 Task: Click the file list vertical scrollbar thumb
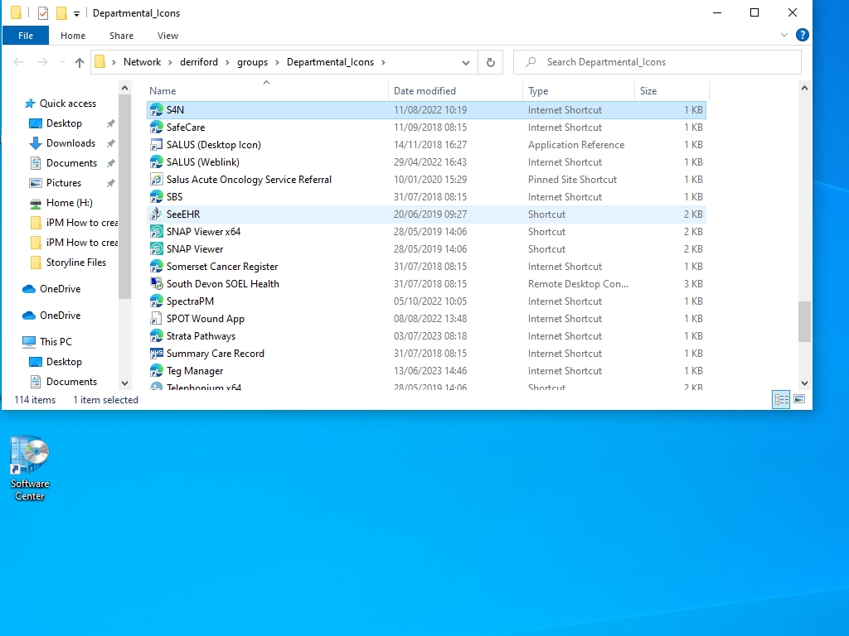(804, 322)
